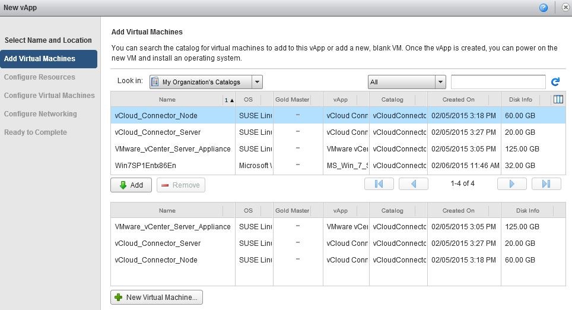
Task: Open the All filter dropdown
Action: coord(406,82)
